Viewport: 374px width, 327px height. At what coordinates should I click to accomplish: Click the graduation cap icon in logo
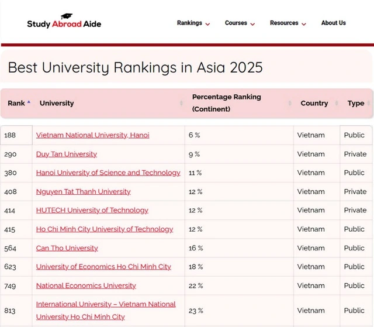(x=67, y=16)
